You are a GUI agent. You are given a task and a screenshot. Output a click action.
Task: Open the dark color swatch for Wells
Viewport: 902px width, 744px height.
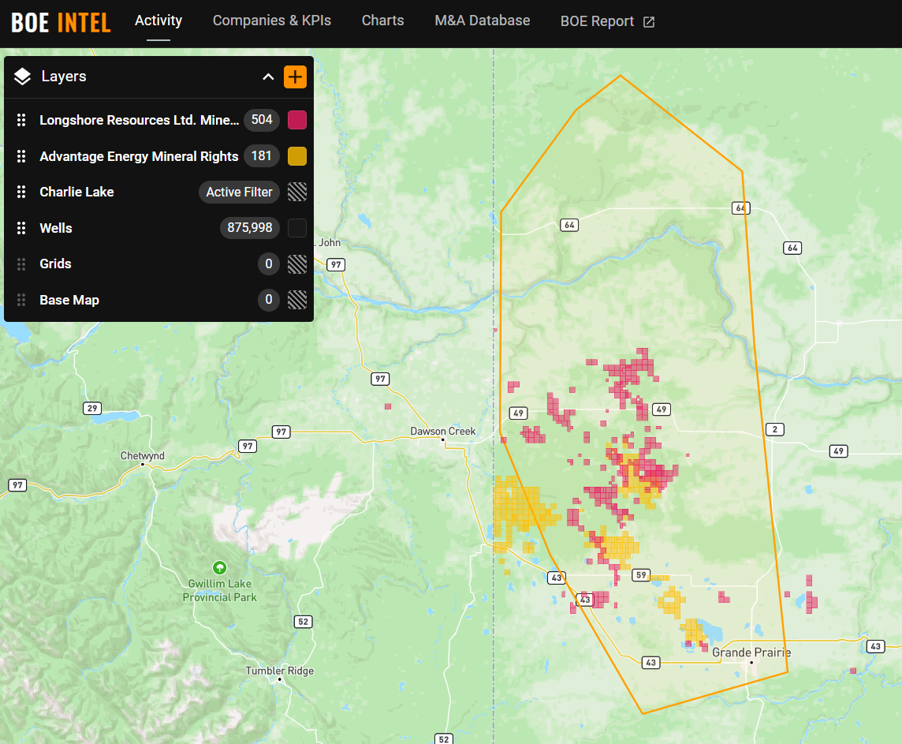[296, 228]
